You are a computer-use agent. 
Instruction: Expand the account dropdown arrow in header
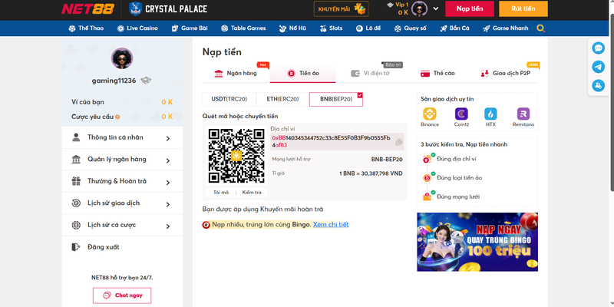coord(436,8)
